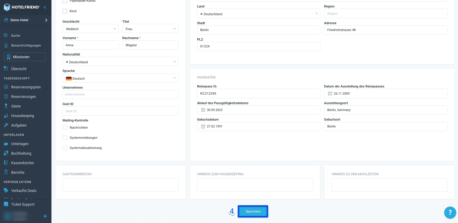Click the logout icon at sidebar bottom
The height and width of the screenshot is (223, 458).
(45, 216)
